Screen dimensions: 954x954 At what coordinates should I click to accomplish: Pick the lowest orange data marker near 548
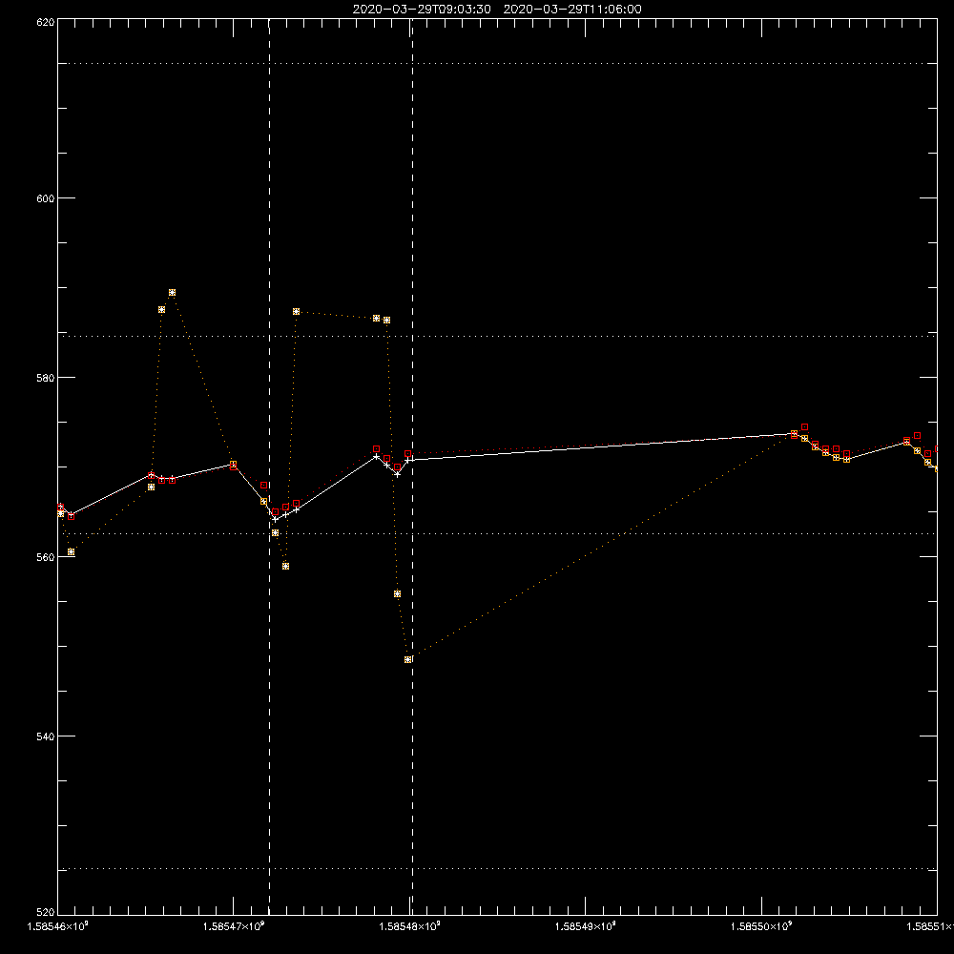coord(408,659)
